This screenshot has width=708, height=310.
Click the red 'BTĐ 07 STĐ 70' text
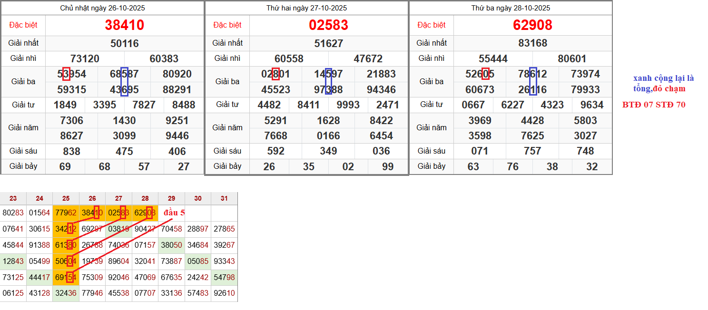coord(654,105)
